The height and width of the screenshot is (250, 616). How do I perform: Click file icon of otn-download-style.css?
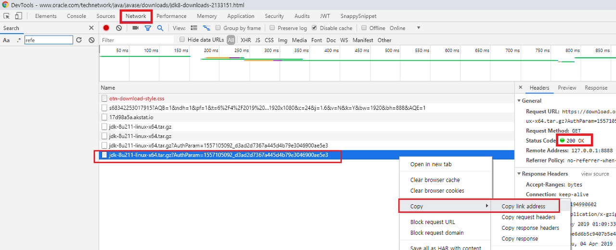pyautogui.click(x=104, y=98)
